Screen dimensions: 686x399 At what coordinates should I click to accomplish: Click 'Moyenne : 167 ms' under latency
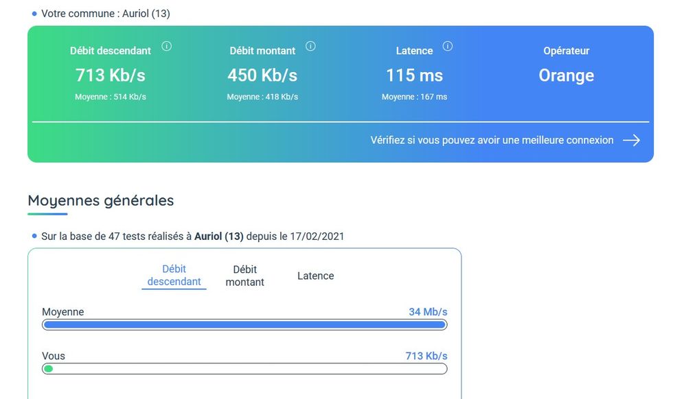414,97
